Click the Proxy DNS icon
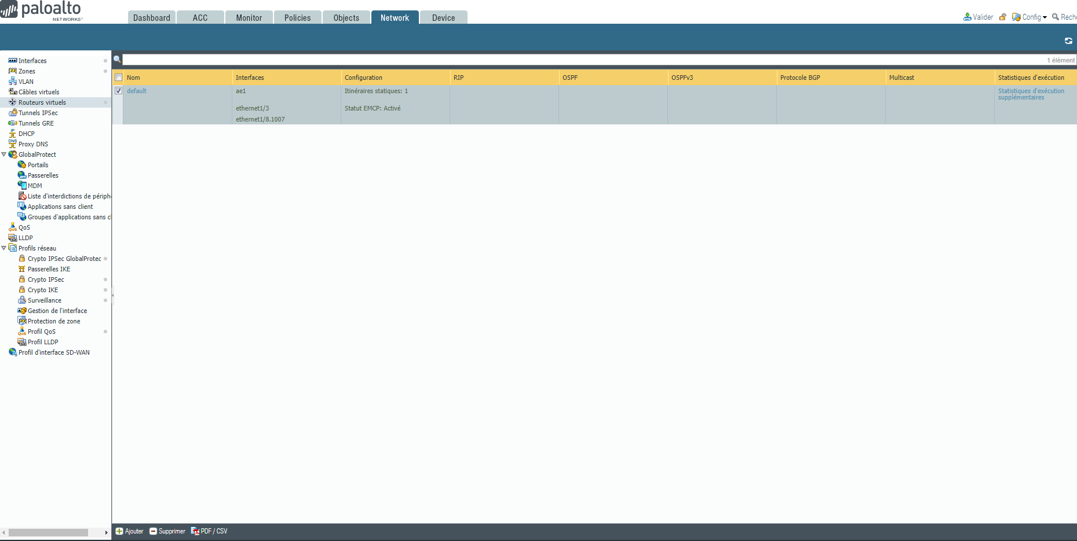Viewport: 1077px width, 541px height. pos(13,144)
